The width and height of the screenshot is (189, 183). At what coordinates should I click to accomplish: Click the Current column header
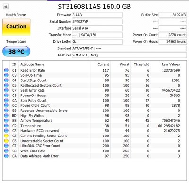103,64
